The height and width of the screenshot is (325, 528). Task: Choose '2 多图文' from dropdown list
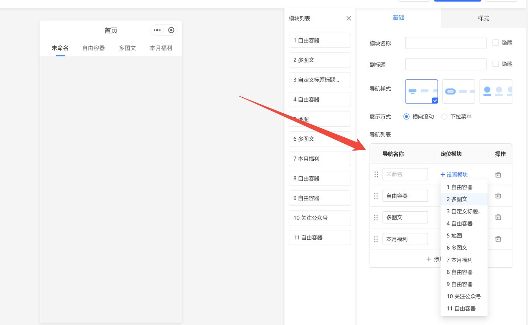pos(457,199)
